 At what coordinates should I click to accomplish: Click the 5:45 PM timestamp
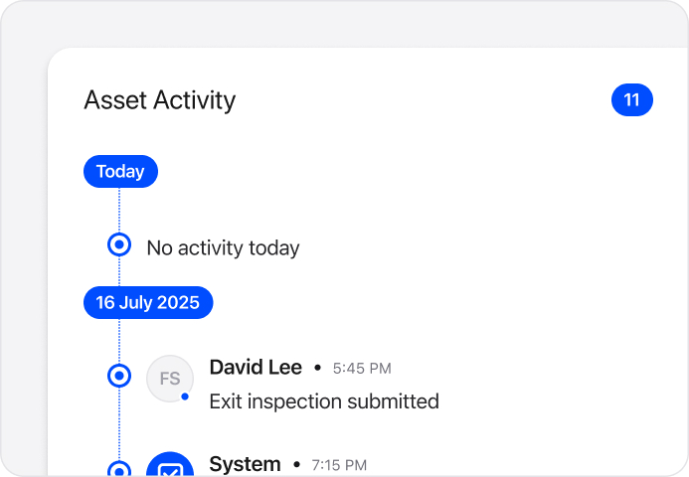pos(362,368)
